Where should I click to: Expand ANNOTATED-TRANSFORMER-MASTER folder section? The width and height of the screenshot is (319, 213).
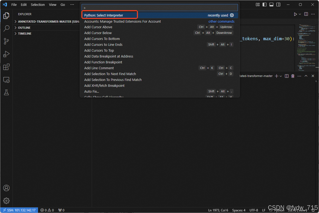(46, 22)
